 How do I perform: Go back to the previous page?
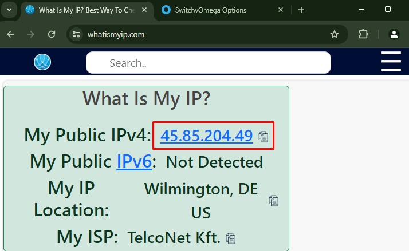[x=10, y=34]
